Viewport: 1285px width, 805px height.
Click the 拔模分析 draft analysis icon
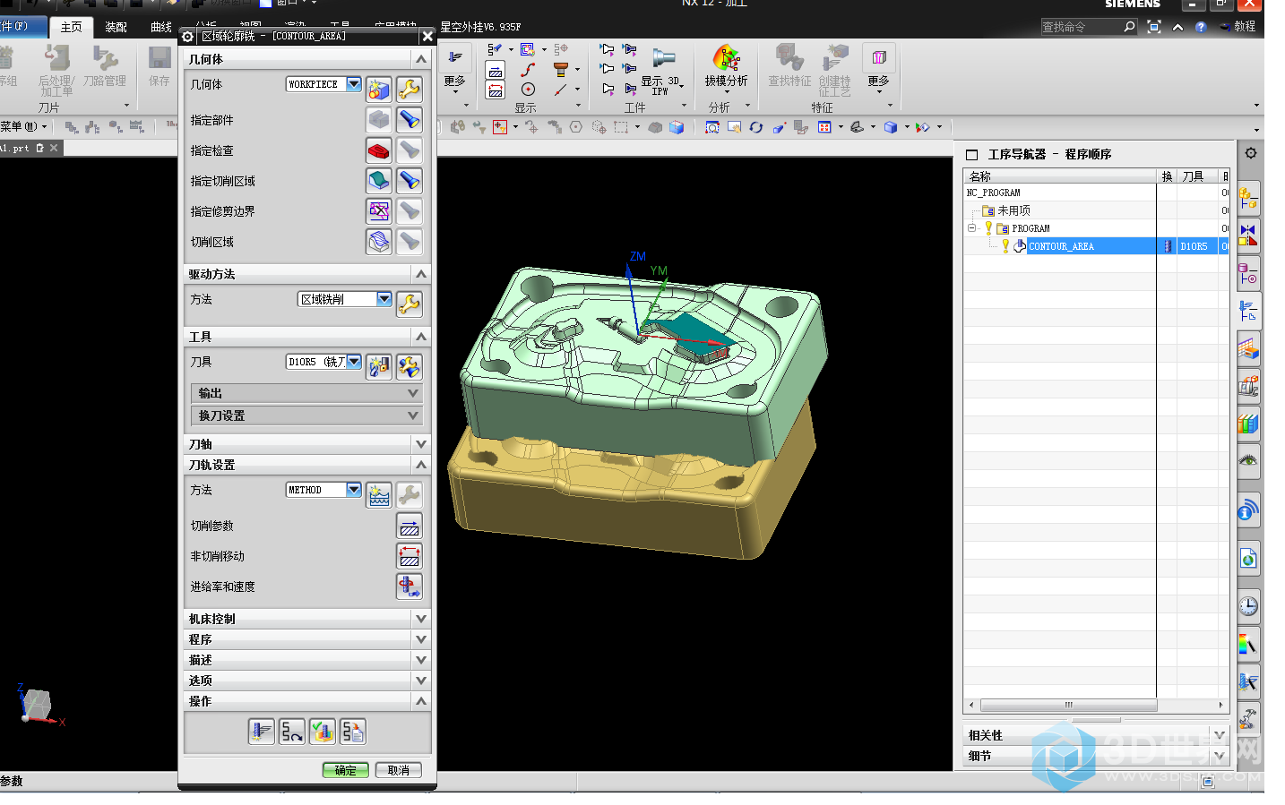[x=726, y=58]
